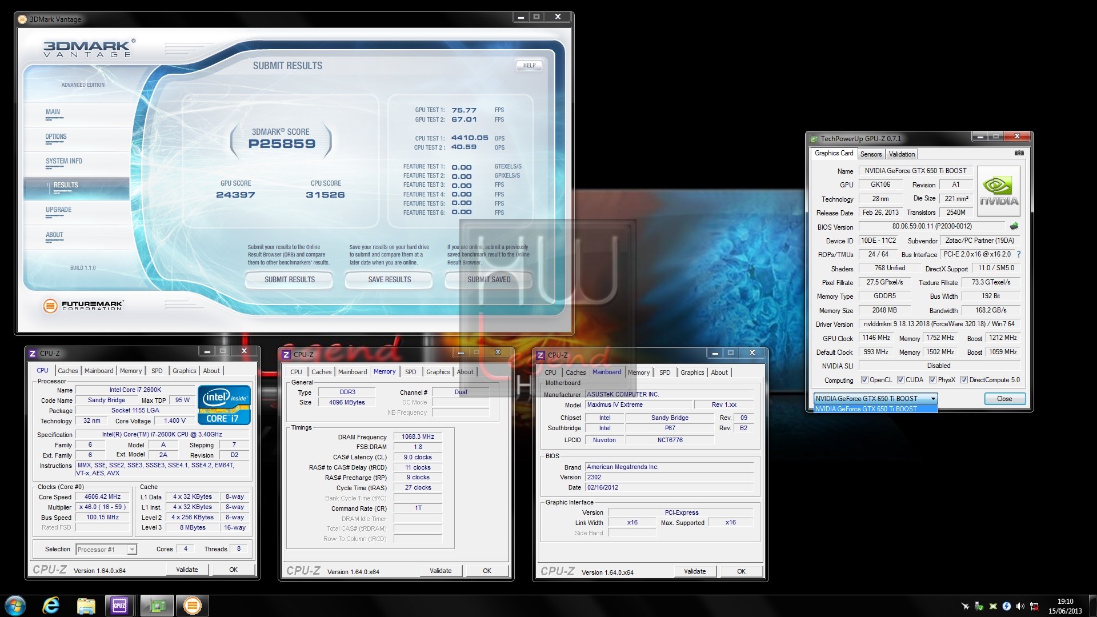Screen dimensions: 1097x617
Task: Click the jet plane tray icon
Action: pos(965,606)
